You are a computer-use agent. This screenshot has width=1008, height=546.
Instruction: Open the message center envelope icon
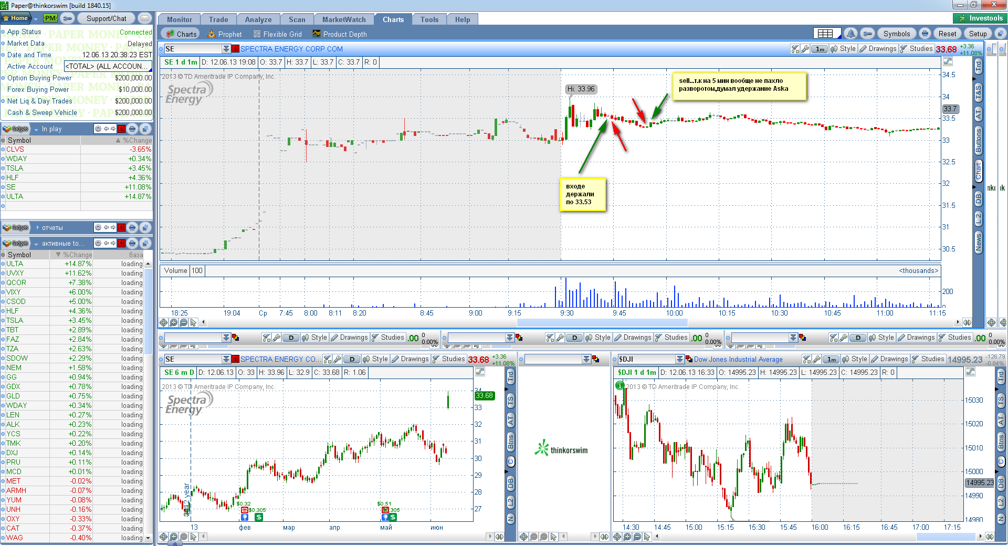[145, 18]
